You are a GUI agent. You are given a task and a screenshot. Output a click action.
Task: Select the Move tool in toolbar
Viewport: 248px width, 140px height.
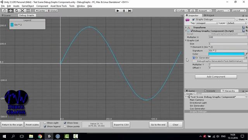pyautogui.click(x=10, y=10)
